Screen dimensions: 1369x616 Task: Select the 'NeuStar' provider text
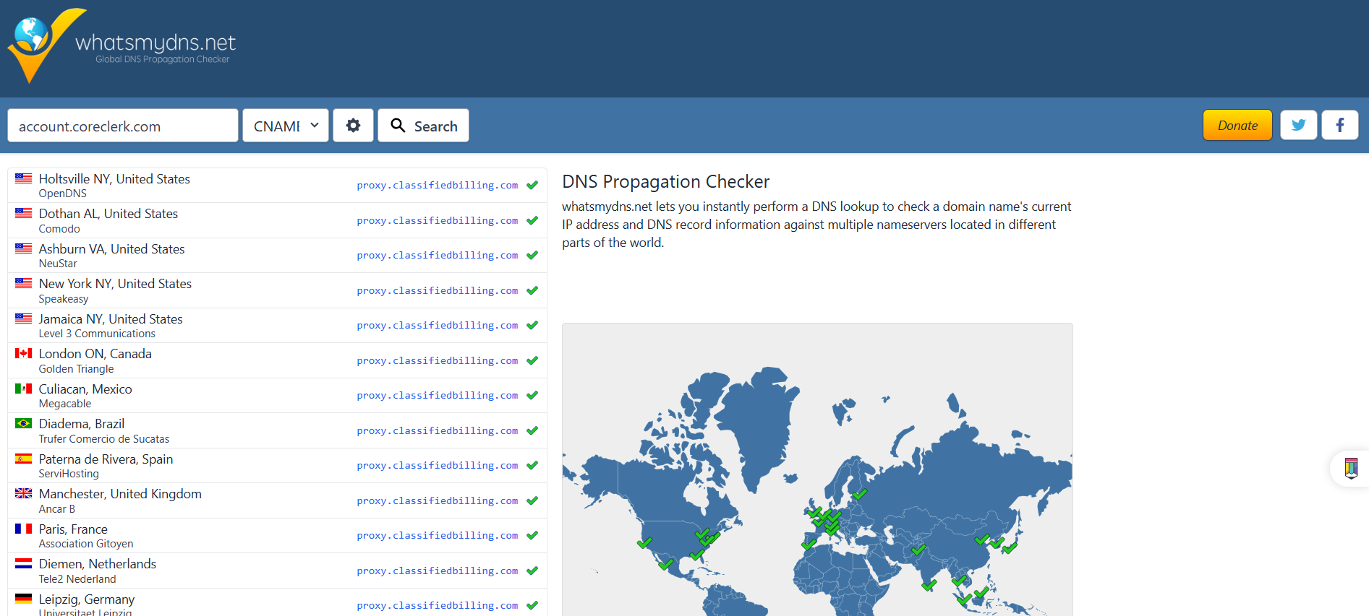[x=58, y=264]
